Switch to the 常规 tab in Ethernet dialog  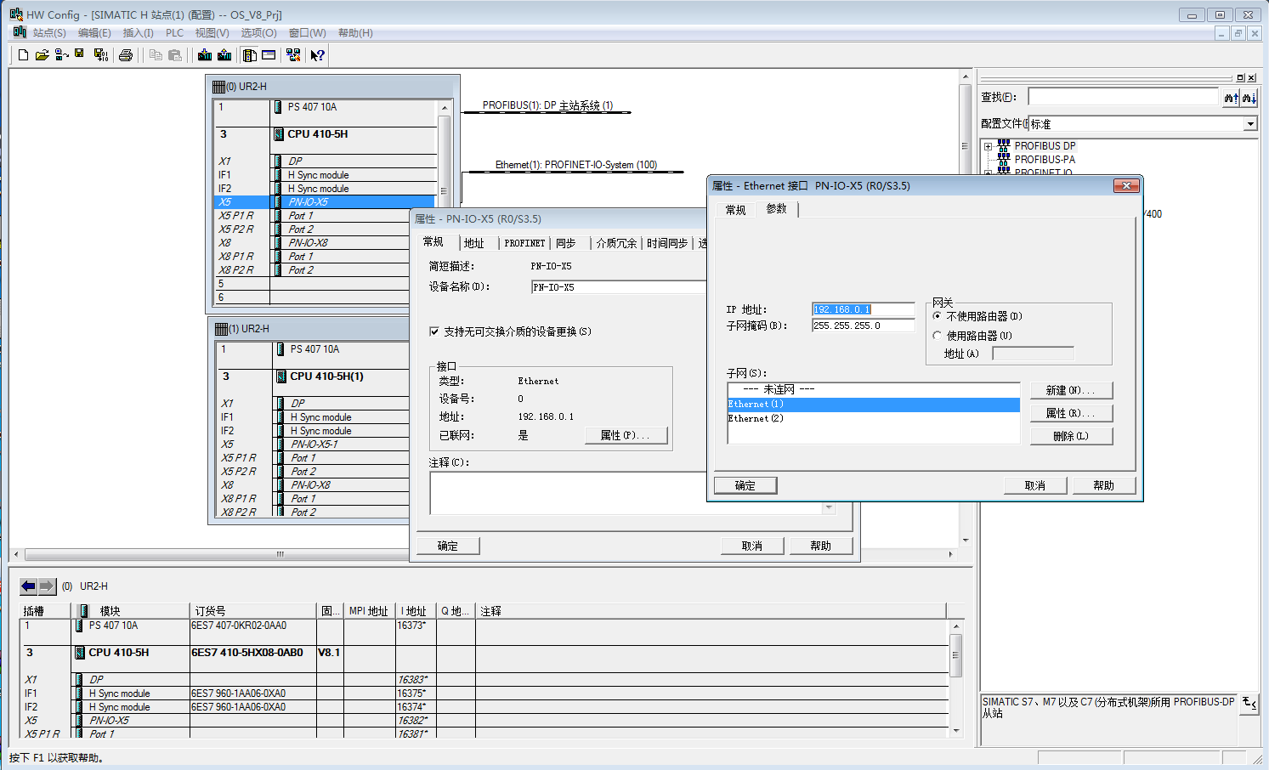(735, 210)
